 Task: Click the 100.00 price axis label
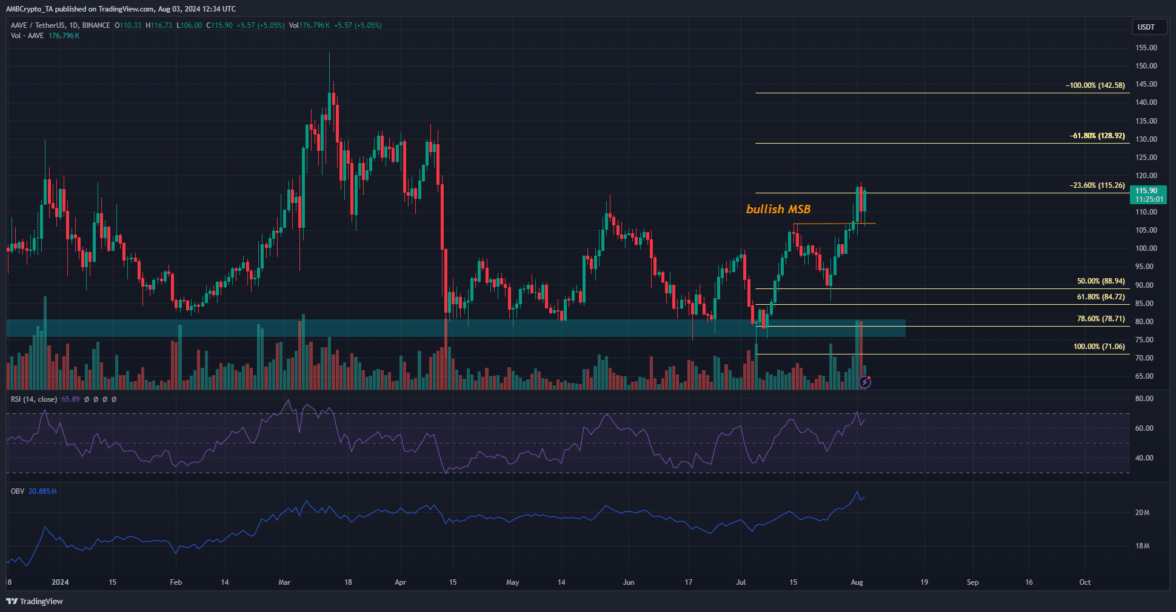(x=1146, y=248)
